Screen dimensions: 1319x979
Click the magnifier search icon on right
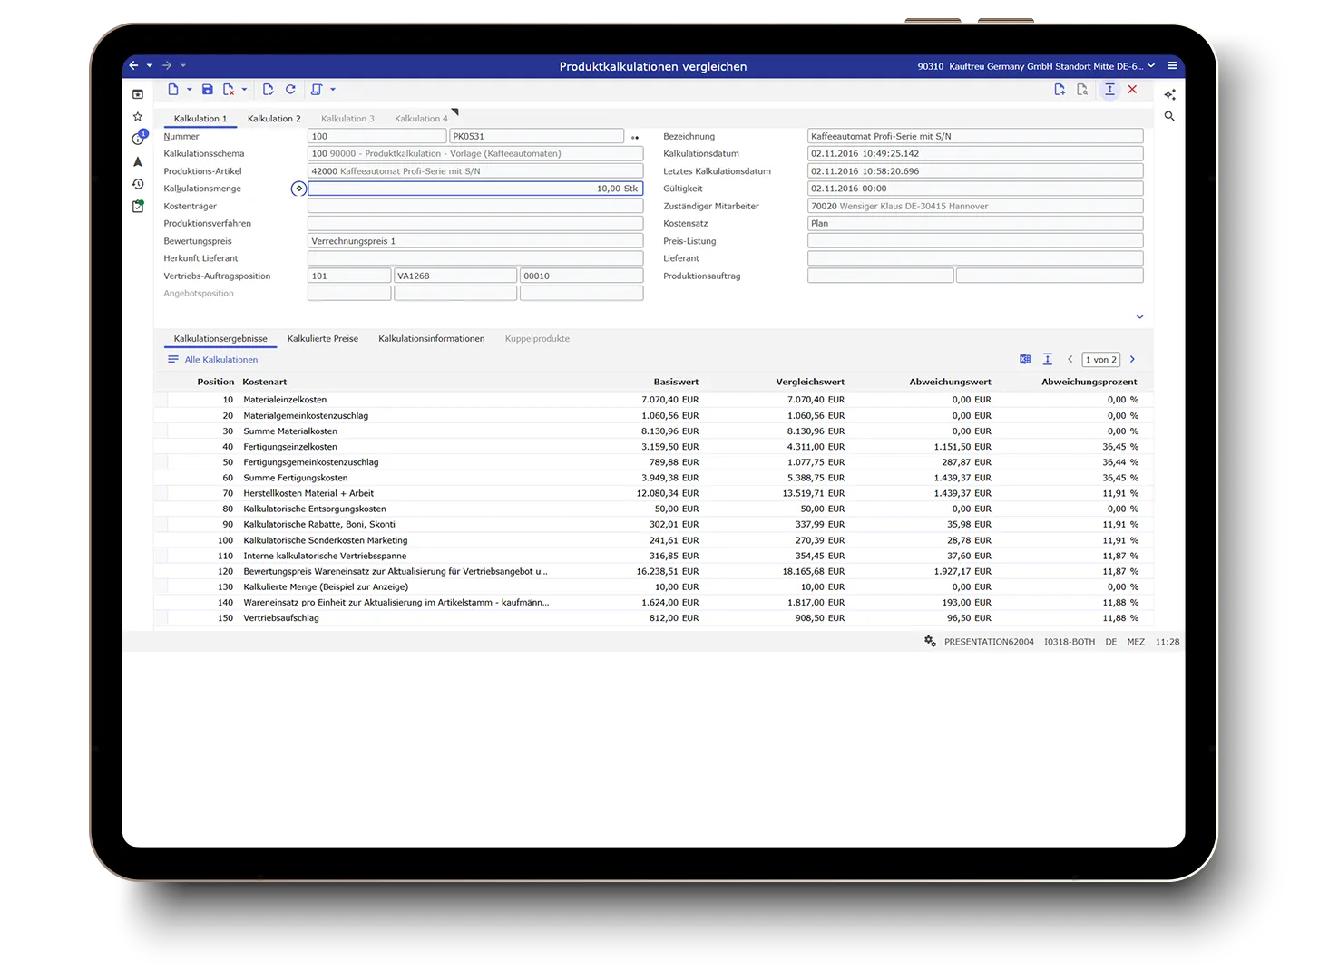[x=1169, y=117]
